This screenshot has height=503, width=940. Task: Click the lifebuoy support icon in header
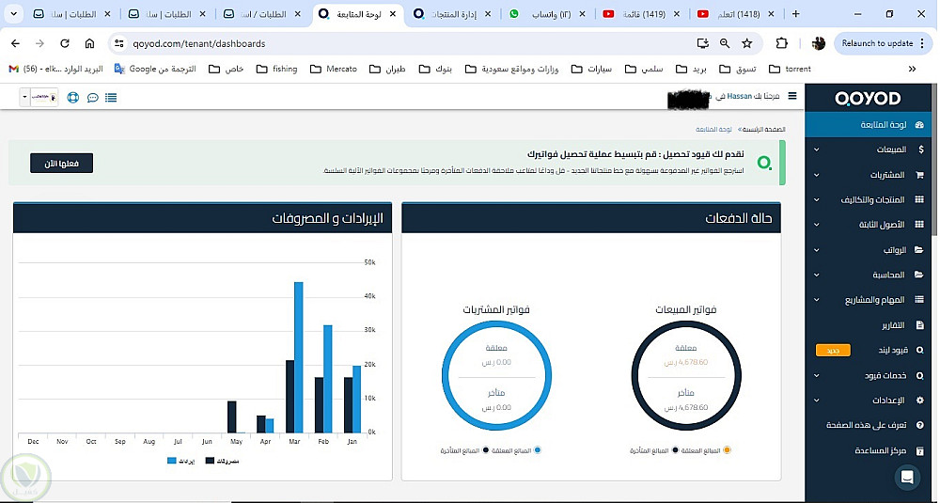pos(73,97)
